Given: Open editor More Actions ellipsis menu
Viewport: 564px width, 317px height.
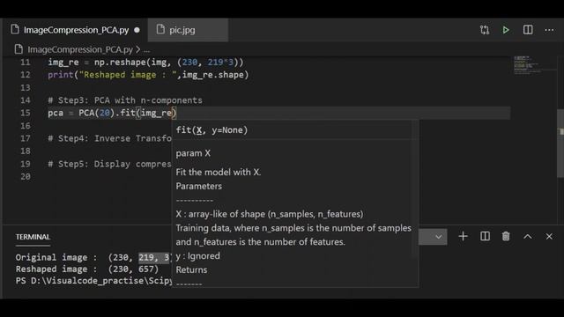Looking at the screenshot, I should click(x=549, y=30).
